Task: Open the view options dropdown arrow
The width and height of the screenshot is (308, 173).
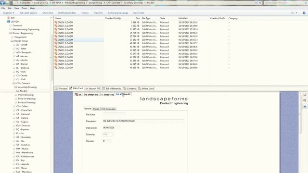Action: pos(296,13)
